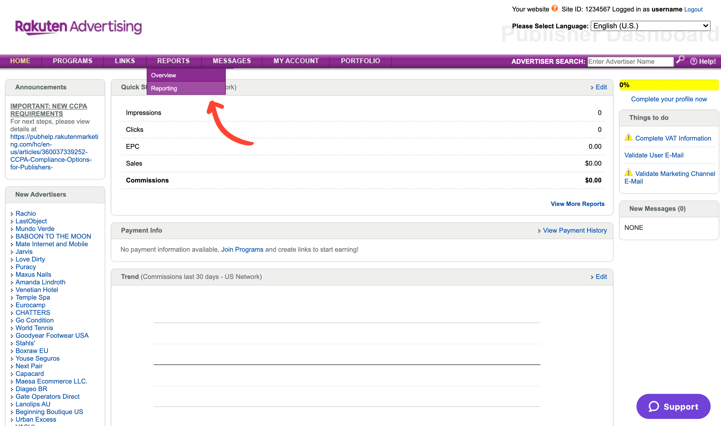
Task: Click Complete your profile now
Action: pyautogui.click(x=669, y=99)
